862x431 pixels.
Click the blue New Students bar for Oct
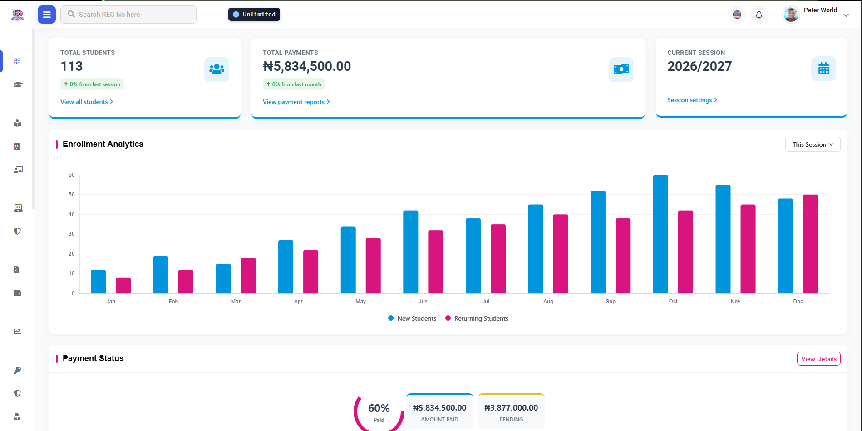[x=660, y=234]
